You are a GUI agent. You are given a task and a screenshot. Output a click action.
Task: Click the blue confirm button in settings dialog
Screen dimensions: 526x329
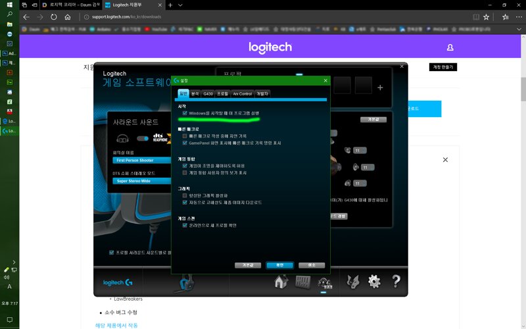tap(280, 265)
